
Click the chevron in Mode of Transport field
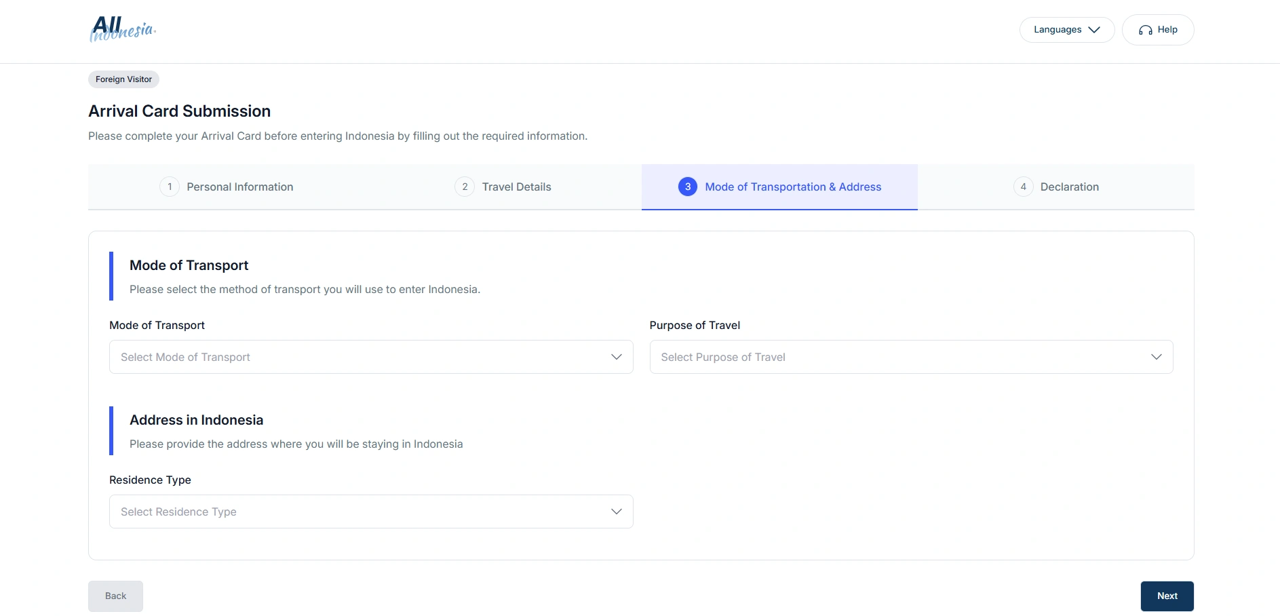tap(616, 357)
